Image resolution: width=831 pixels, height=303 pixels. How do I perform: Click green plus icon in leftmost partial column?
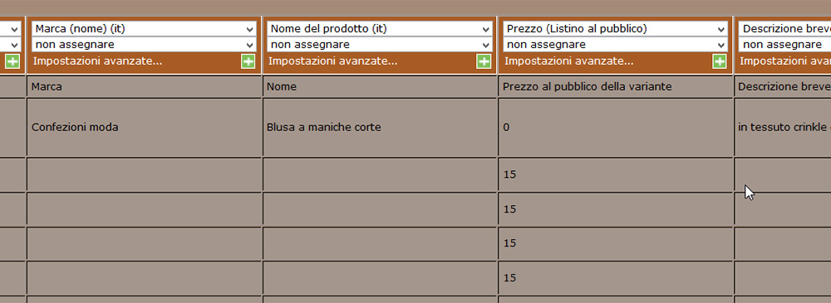pyautogui.click(x=12, y=61)
